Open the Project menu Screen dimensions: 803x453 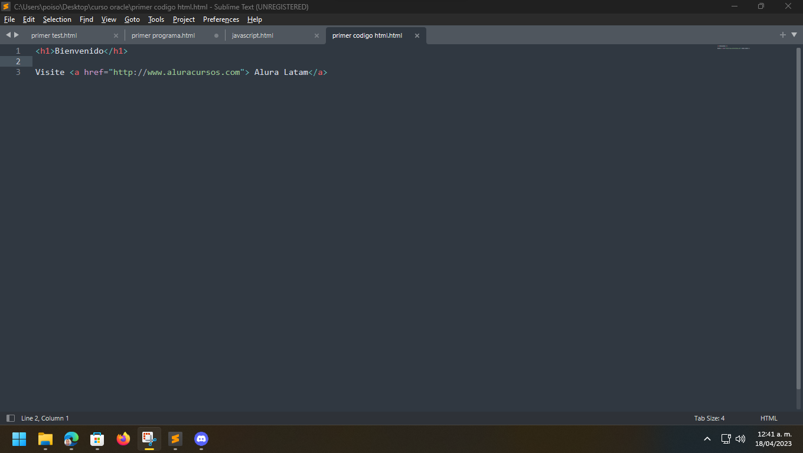[x=184, y=19]
